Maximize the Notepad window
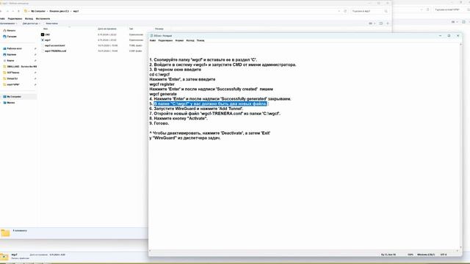The image size is (470, 264). (x=449, y=36)
